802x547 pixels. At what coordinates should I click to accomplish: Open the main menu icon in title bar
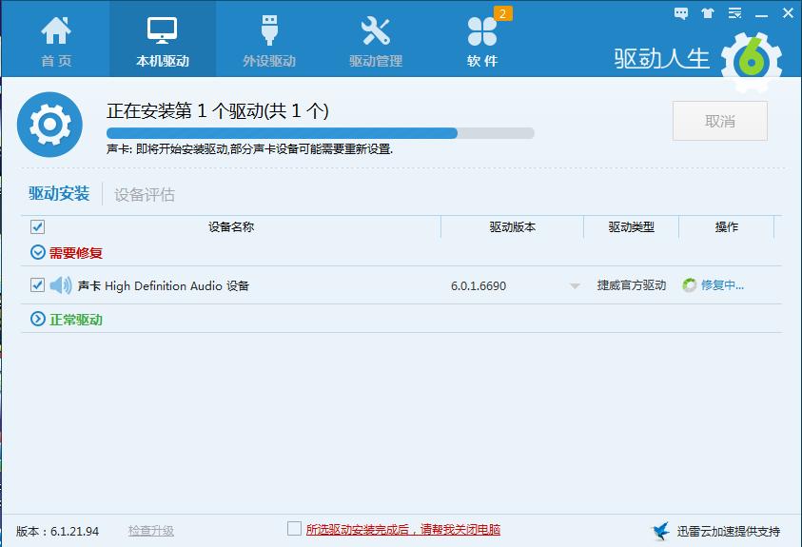pos(733,13)
